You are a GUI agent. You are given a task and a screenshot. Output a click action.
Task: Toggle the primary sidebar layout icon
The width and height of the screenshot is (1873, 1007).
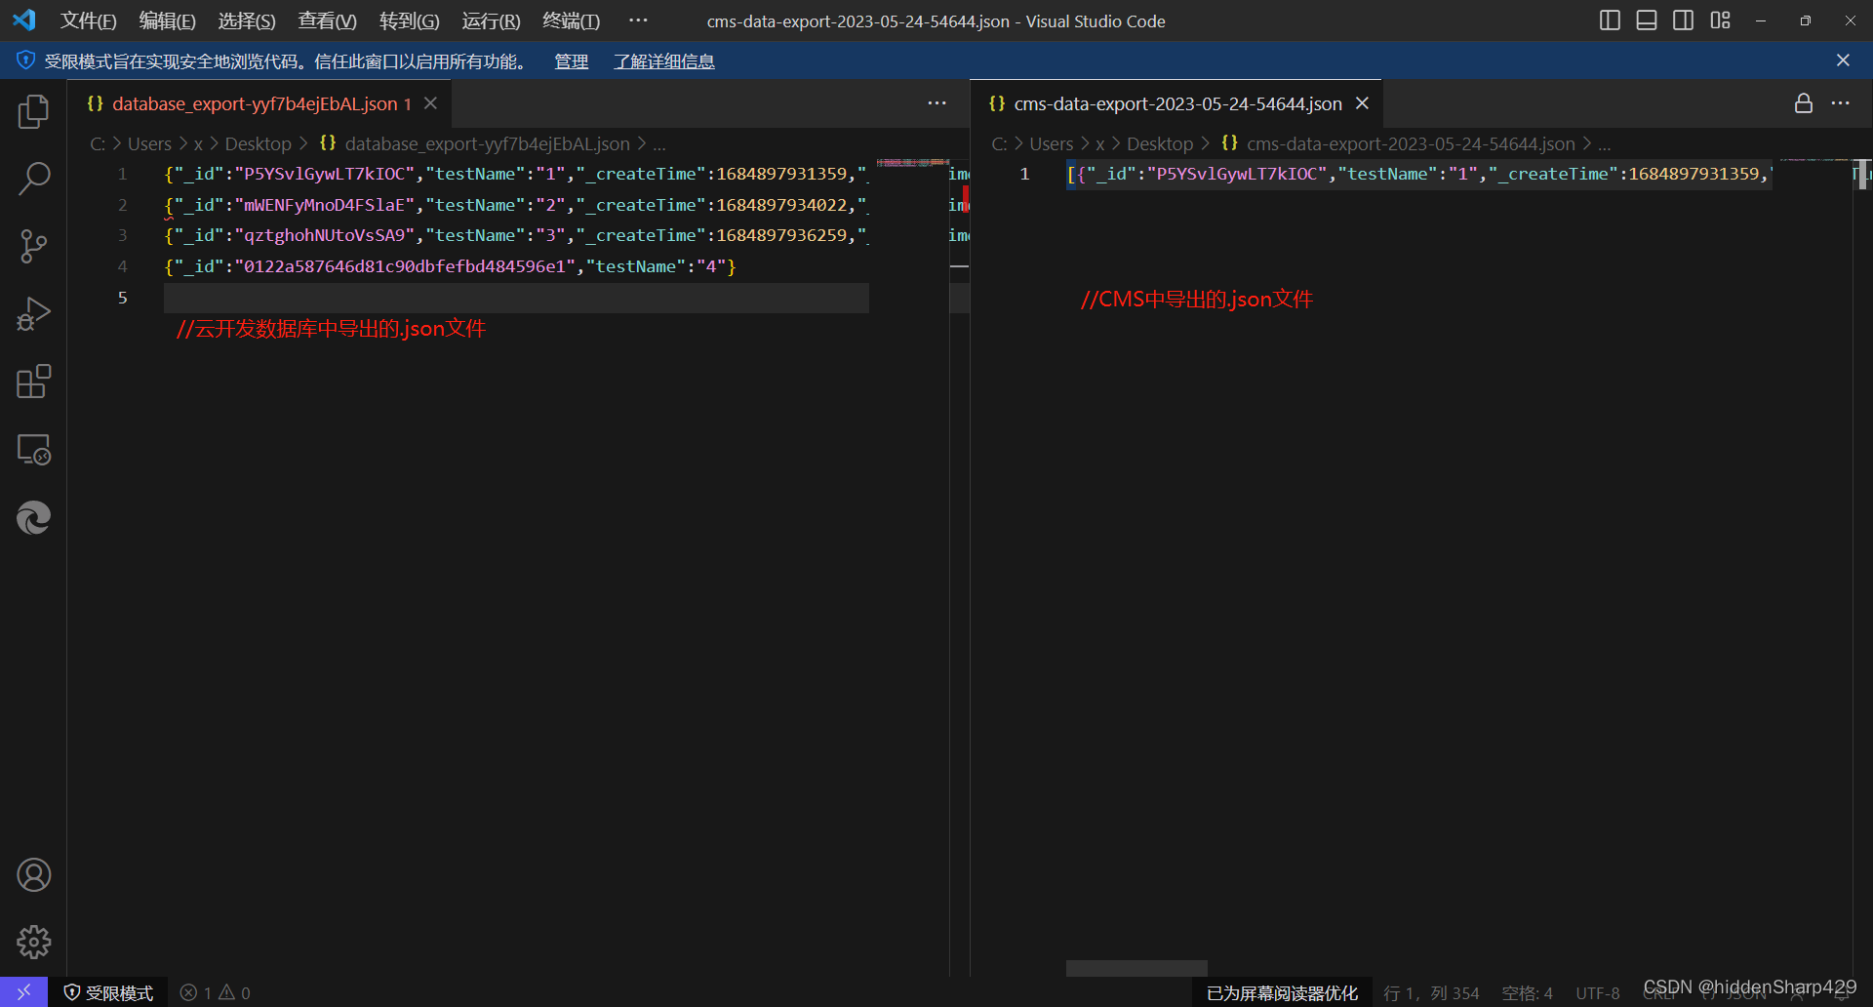[x=1610, y=20]
